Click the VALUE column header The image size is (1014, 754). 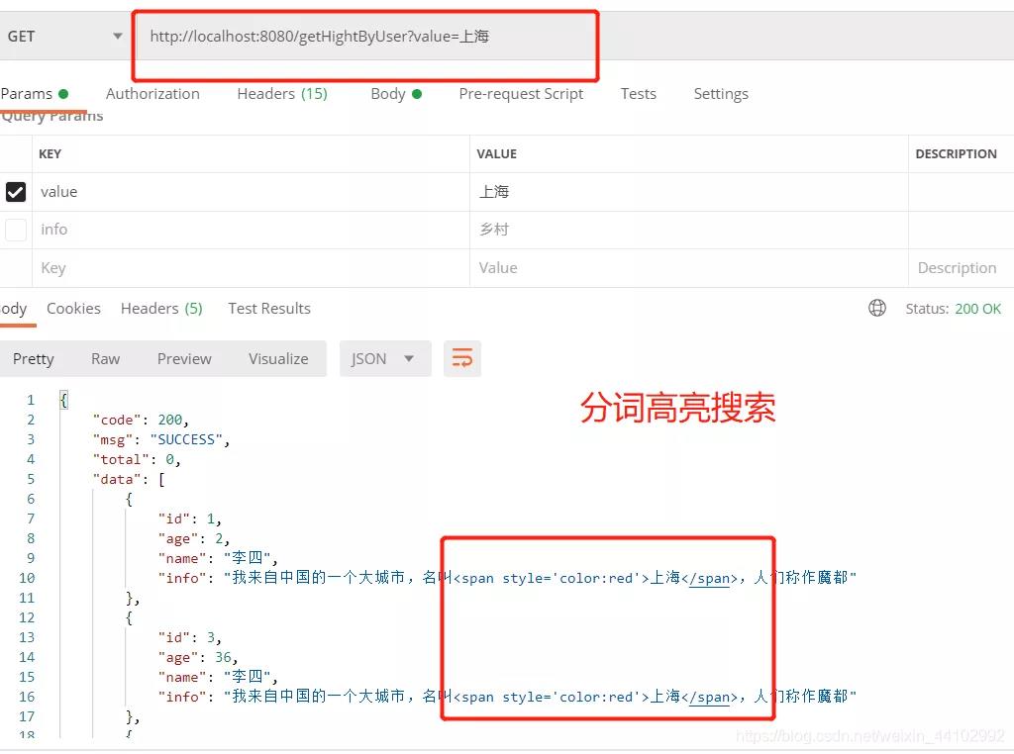click(x=497, y=153)
